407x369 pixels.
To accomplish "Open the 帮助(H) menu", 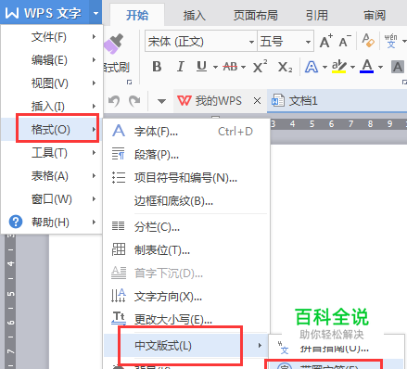I will 52,223.
